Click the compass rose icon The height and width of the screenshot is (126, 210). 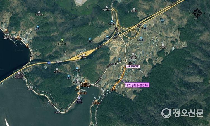(x=197, y=13)
